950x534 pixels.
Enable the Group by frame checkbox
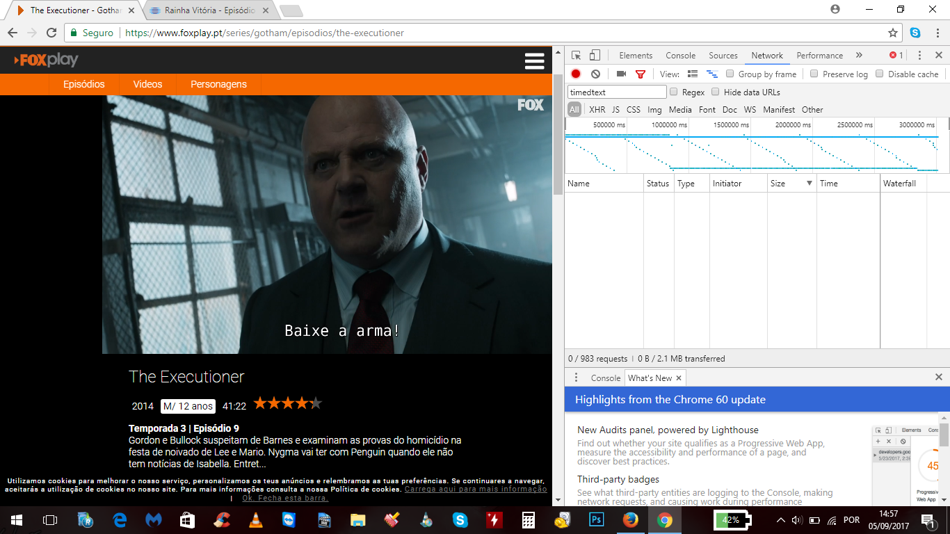coord(730,74)
